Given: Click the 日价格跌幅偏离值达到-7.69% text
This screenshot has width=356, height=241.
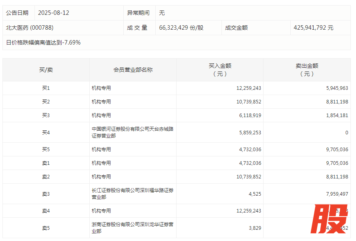Looking at the screenshot, I should coord(43,43).
